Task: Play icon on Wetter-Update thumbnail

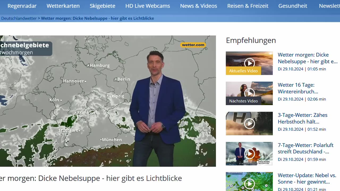Action: point(249,184)
